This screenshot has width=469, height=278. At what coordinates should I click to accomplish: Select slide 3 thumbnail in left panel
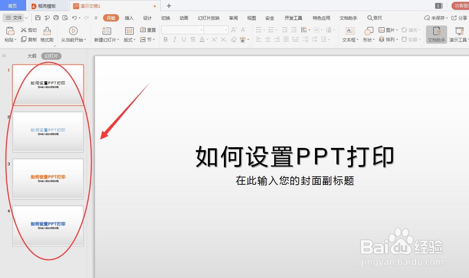pos(48,179)
